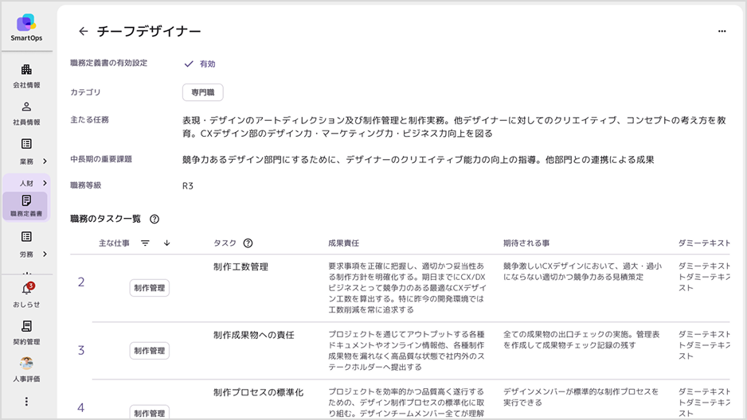Open the 労務 list icon
The image size is (747, 420).
pyautogui.click(x=26, y=236)
